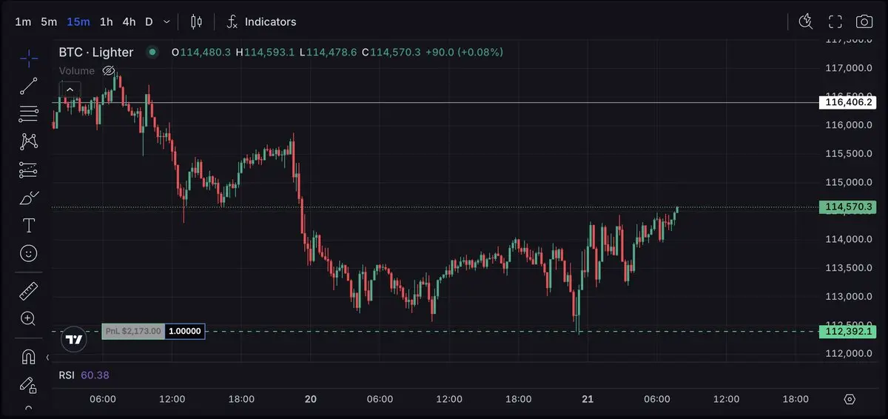Screen dimensions: 888x419
Task: Click the TradingView logo
Action: [73, 340]
